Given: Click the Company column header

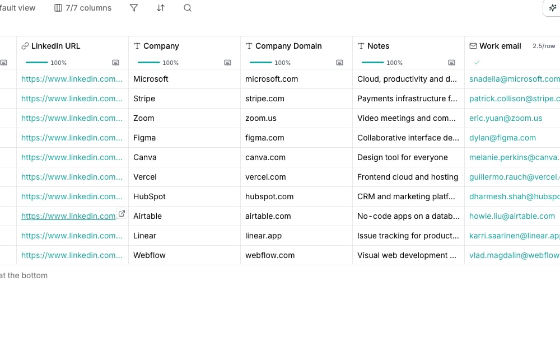Looking at the screenshot, I should click(x=184, y=46).
